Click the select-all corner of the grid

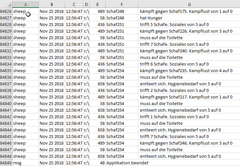pos(6,4)
